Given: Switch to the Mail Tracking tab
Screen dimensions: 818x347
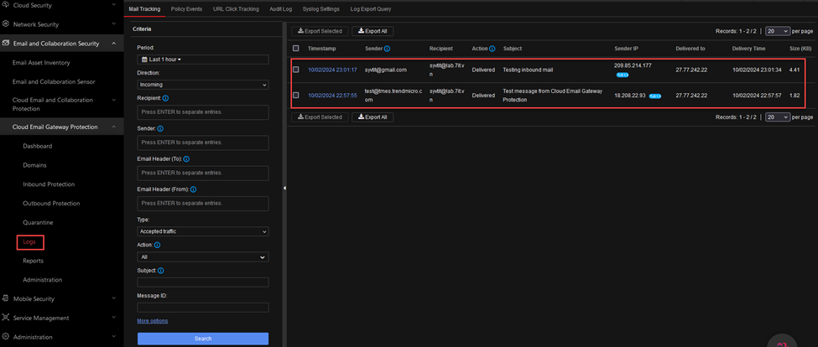Looking at the screenshot, I should coord(144,9).
